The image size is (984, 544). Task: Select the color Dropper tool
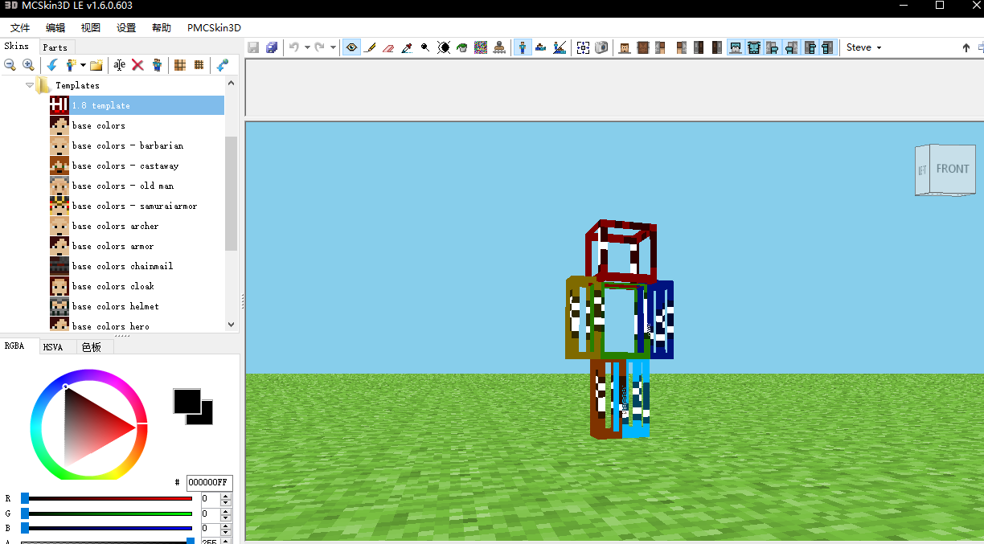(x=407, y=47)
